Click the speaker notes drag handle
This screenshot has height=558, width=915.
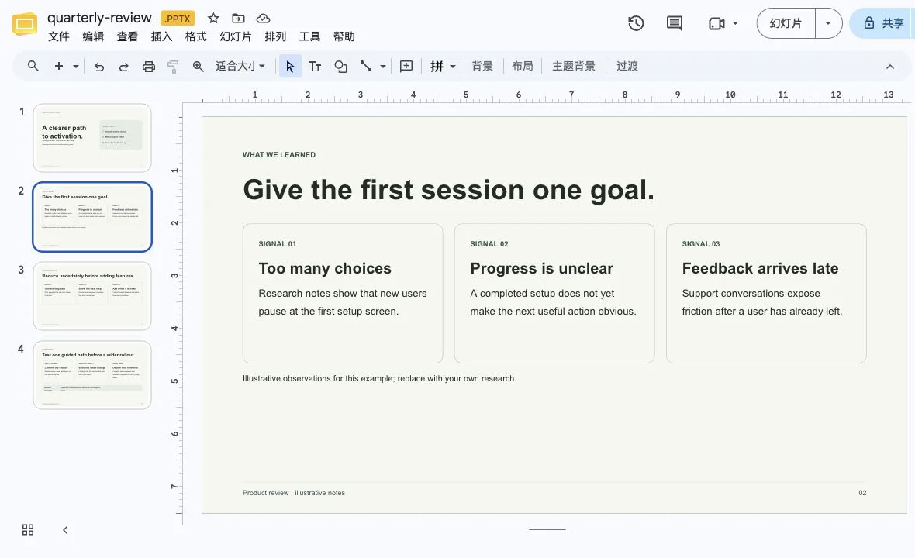coord(547,529)
